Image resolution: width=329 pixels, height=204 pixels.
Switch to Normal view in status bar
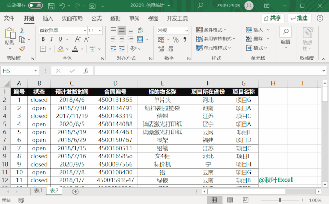214,200
